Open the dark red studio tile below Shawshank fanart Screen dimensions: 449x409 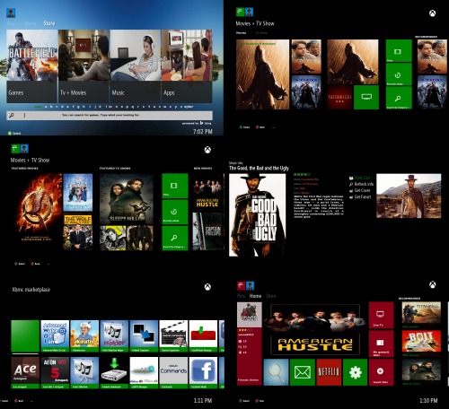339,97
